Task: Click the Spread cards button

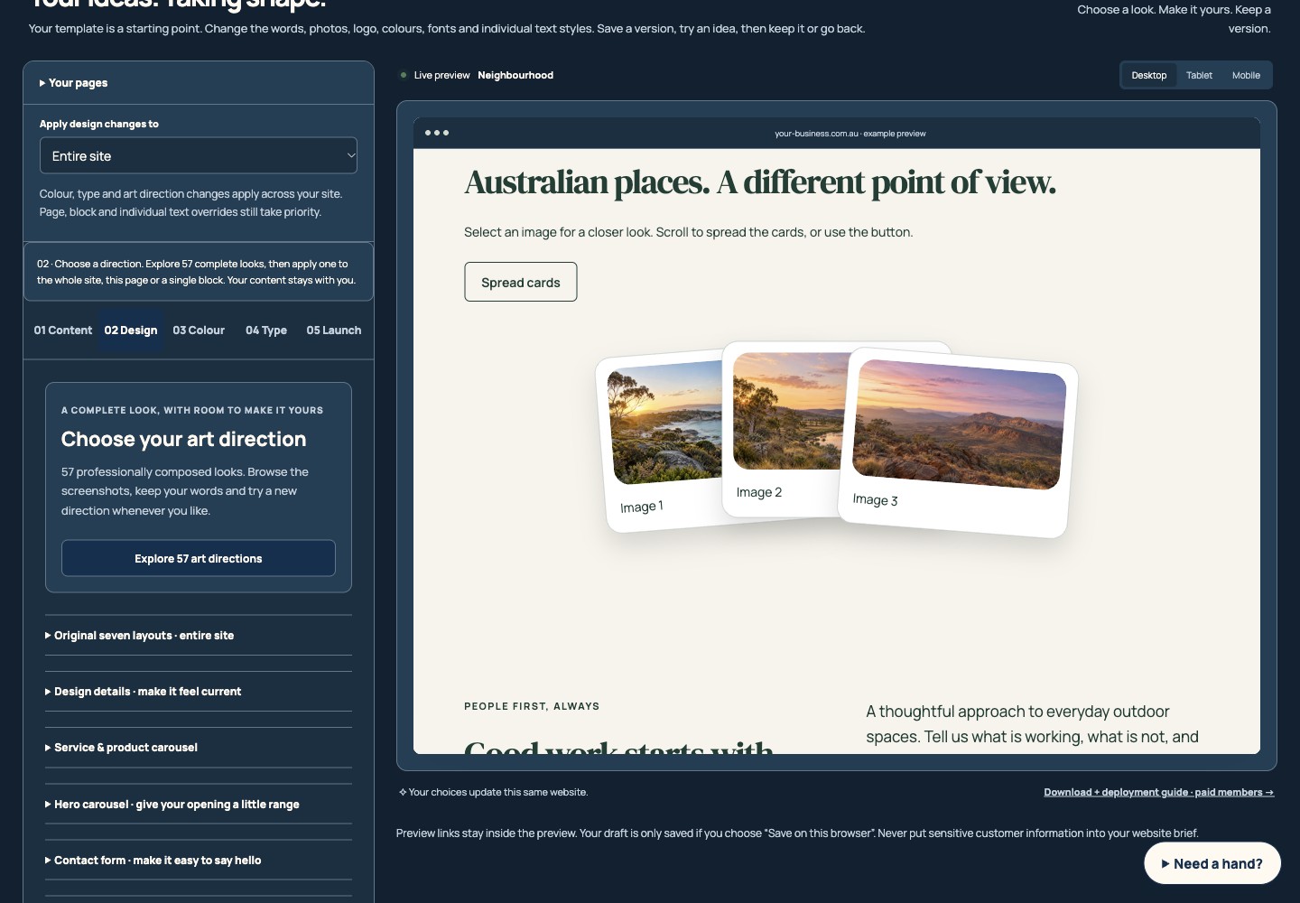Action: [x=521, y=283]
